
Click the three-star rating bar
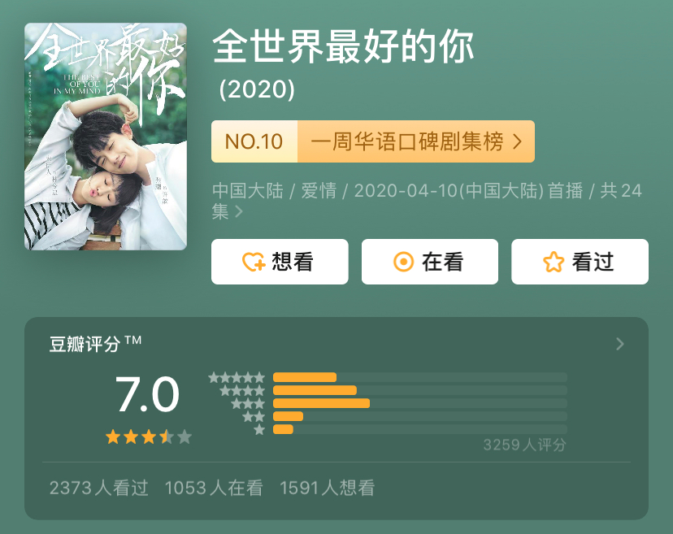click(419, 403)
